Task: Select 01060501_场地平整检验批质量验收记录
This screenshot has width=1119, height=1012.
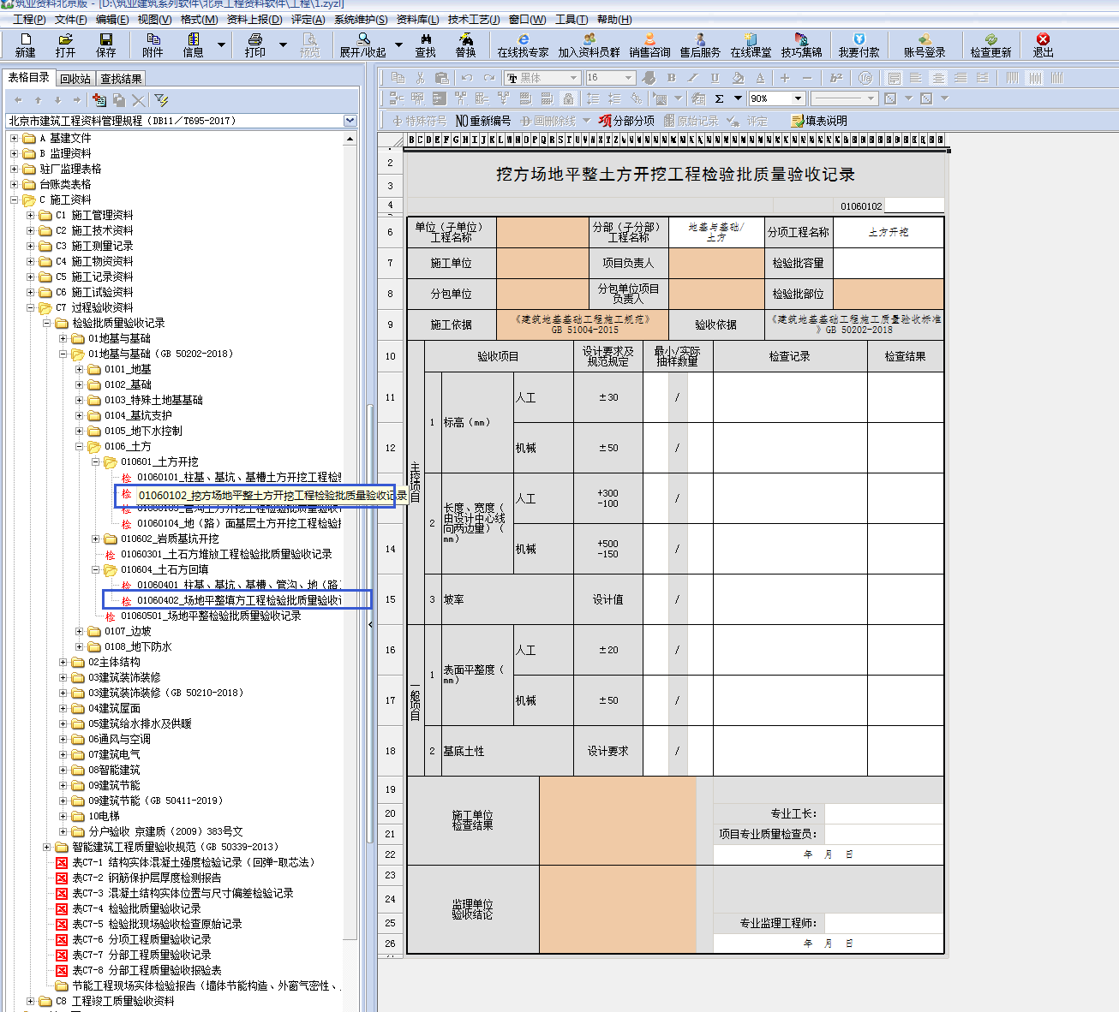Action: (x=211, y=616)
